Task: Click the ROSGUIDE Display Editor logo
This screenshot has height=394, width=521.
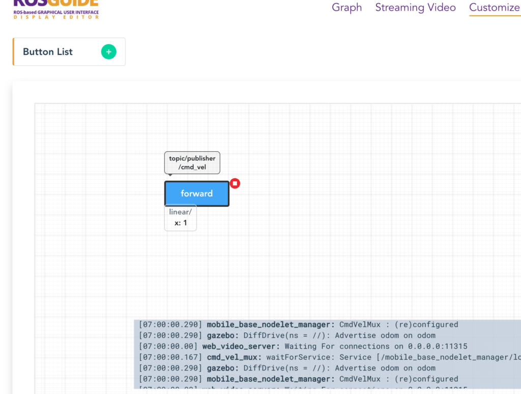Action: tap(56, 7)
